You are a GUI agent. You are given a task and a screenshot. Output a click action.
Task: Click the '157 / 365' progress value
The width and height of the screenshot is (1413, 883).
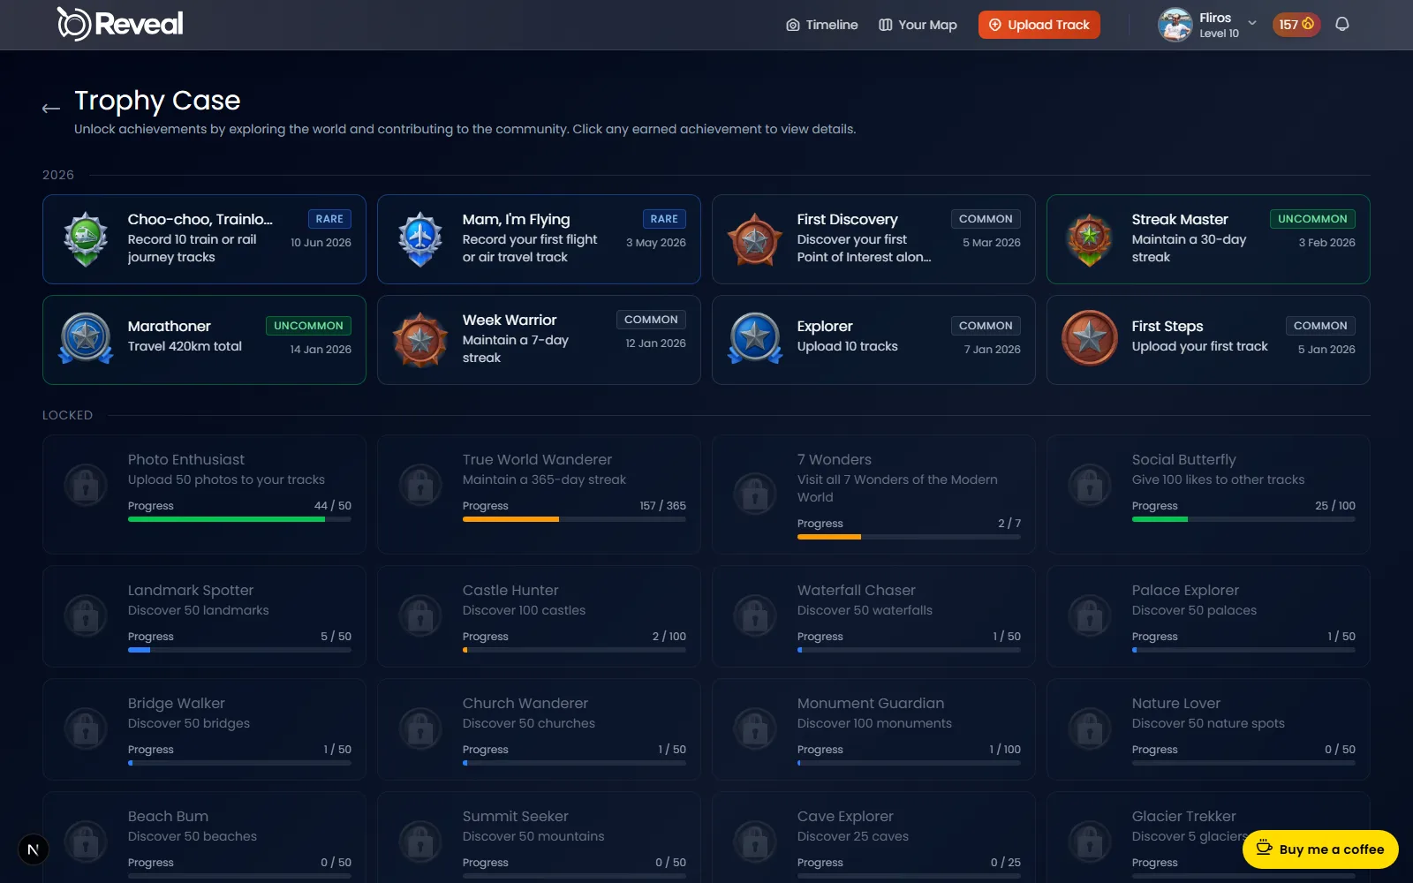click(662, 506)
